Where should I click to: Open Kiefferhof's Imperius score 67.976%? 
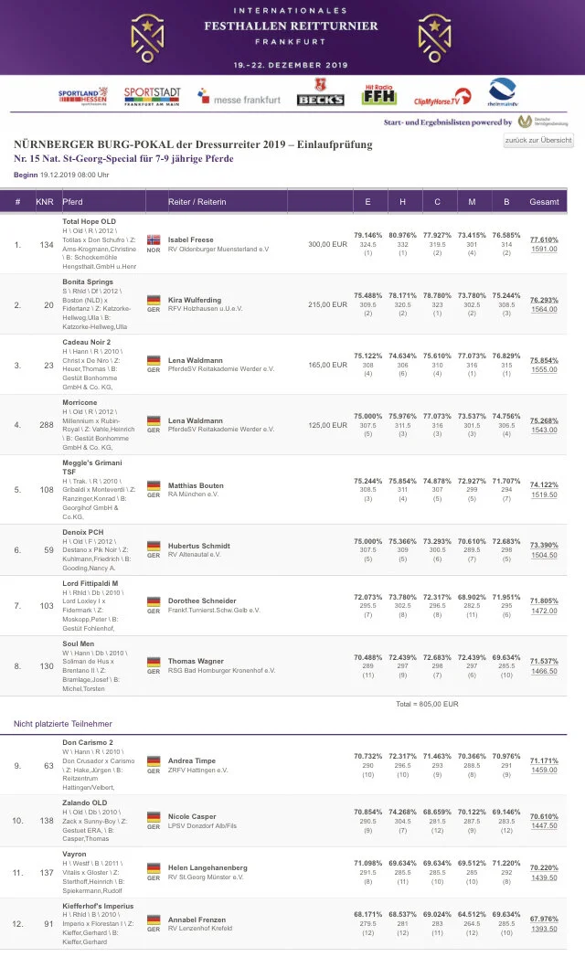544,920
